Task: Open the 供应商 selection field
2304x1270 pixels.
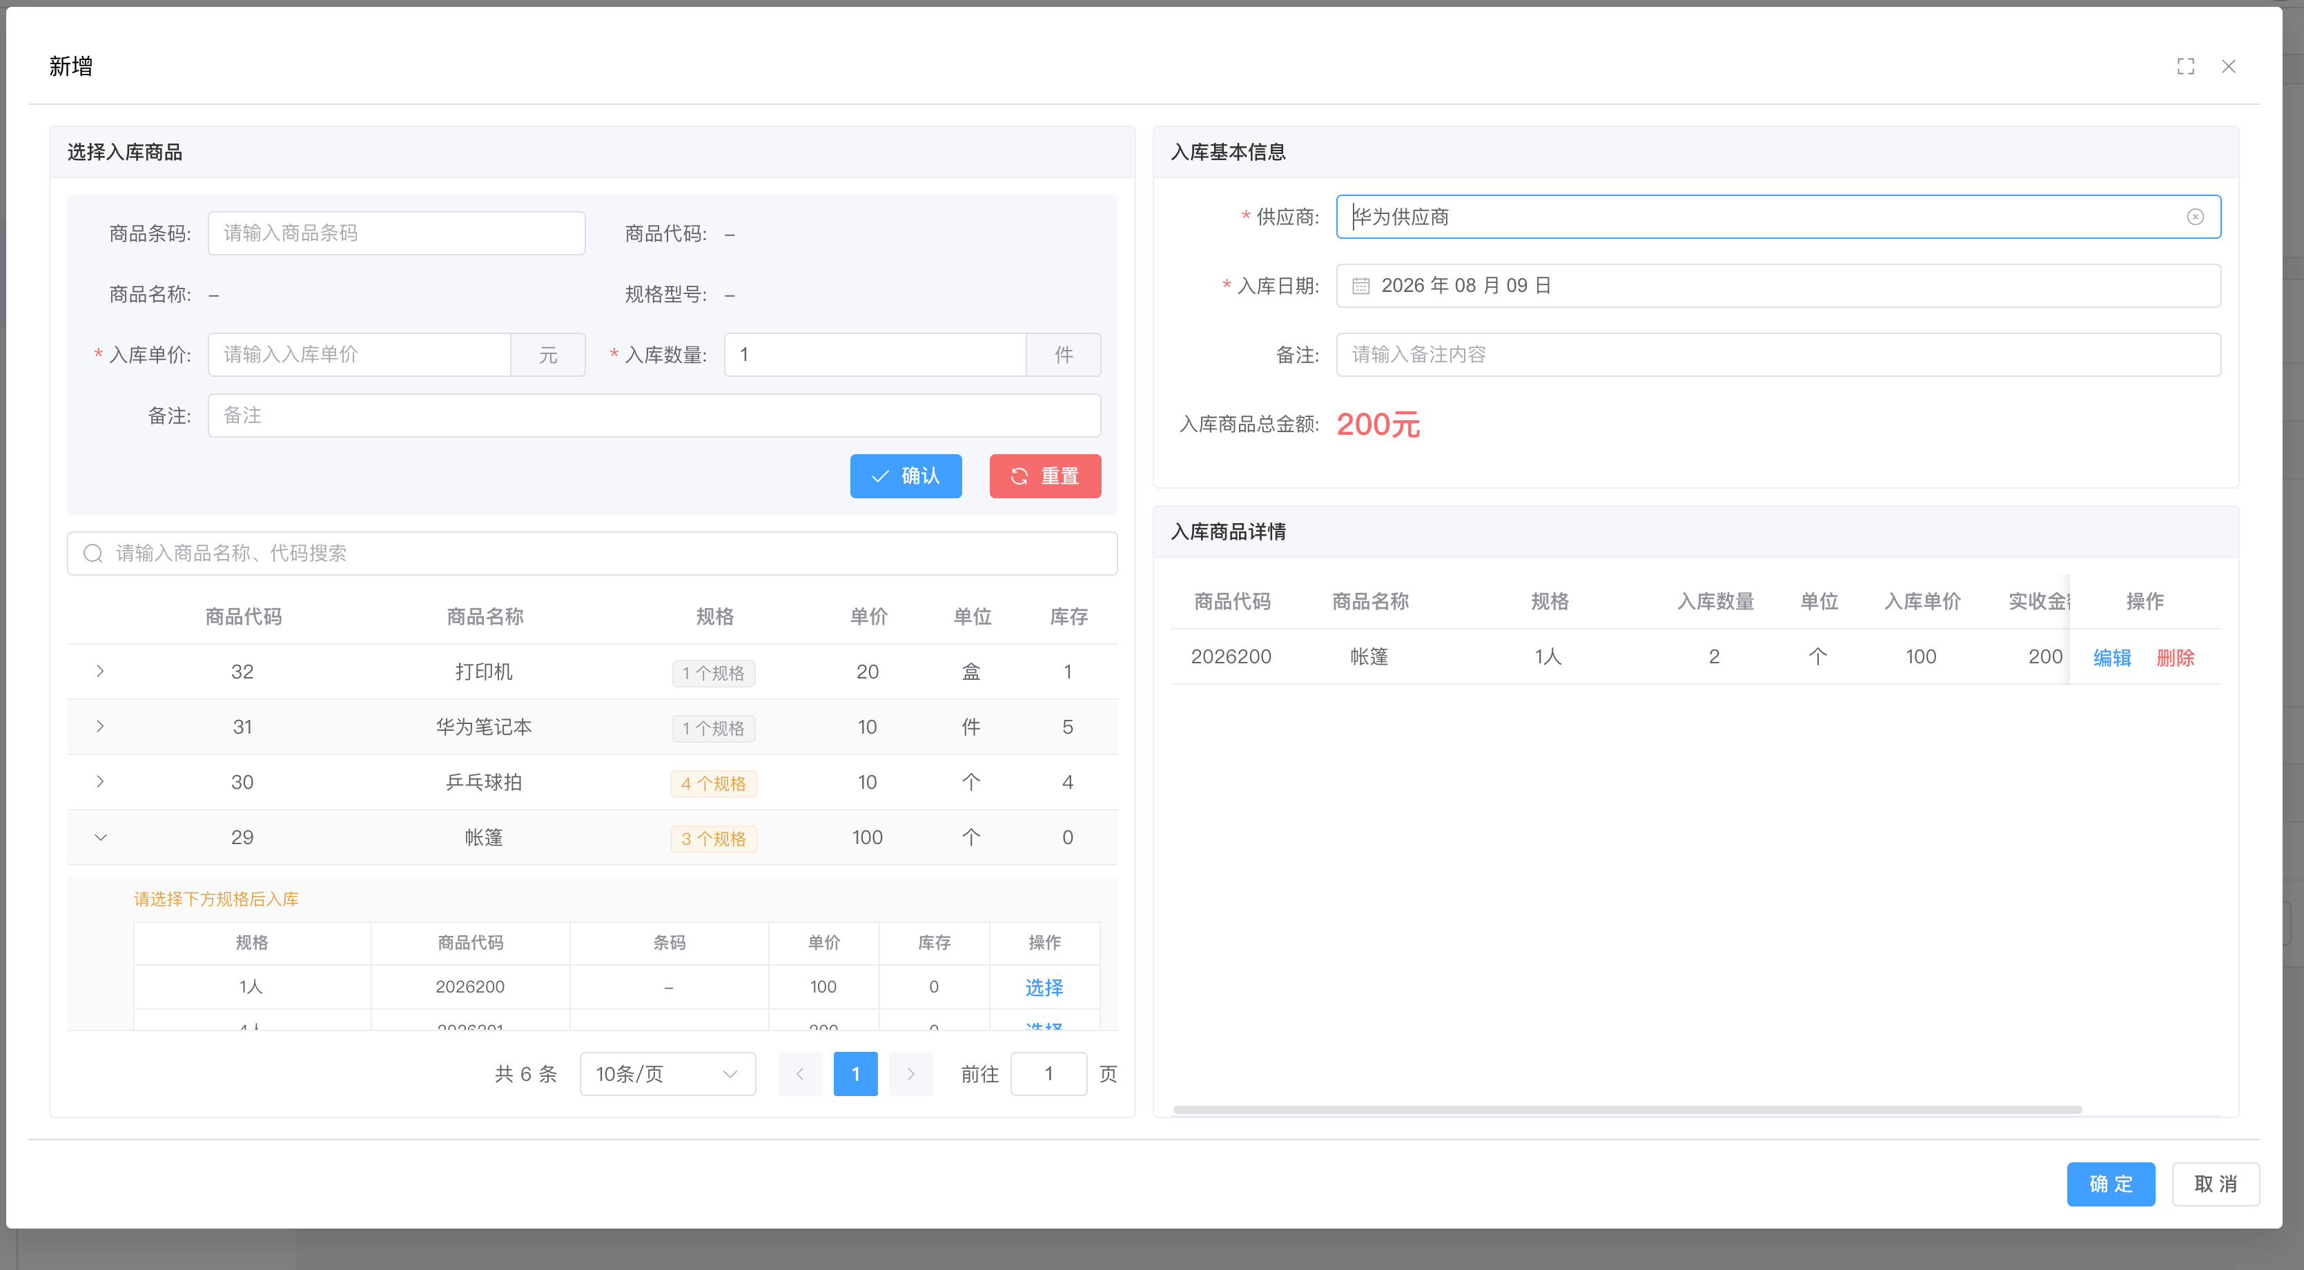Action: click(x=1777, y=217)
